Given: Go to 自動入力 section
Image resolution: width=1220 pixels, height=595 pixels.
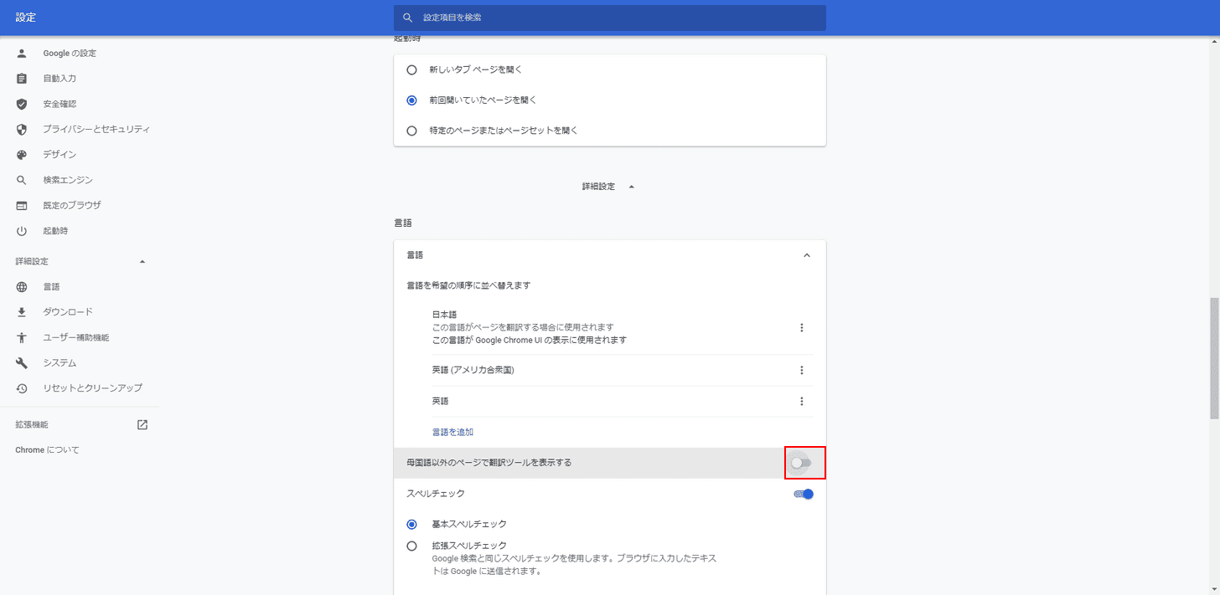Looking at the screenshot, I should 59,79.
